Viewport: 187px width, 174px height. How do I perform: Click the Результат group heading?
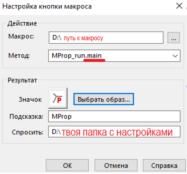tap(22, 80)
